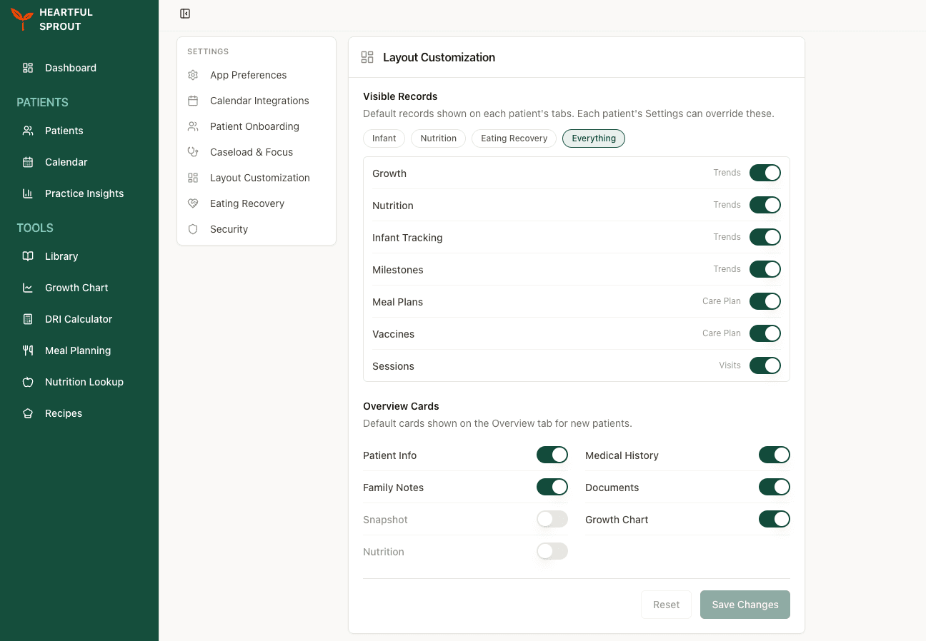Turn off the Patient Info card switch
926x641 pixels.
tap(552, 455)
